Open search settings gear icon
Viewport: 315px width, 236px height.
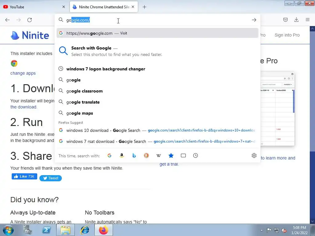pyautogui.click(x=254, y=155)
